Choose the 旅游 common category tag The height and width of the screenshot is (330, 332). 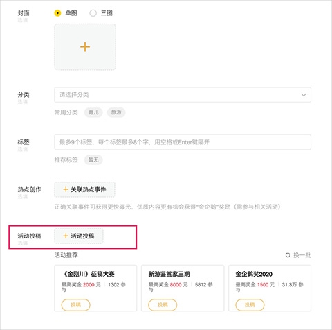[x=116, y=112]
